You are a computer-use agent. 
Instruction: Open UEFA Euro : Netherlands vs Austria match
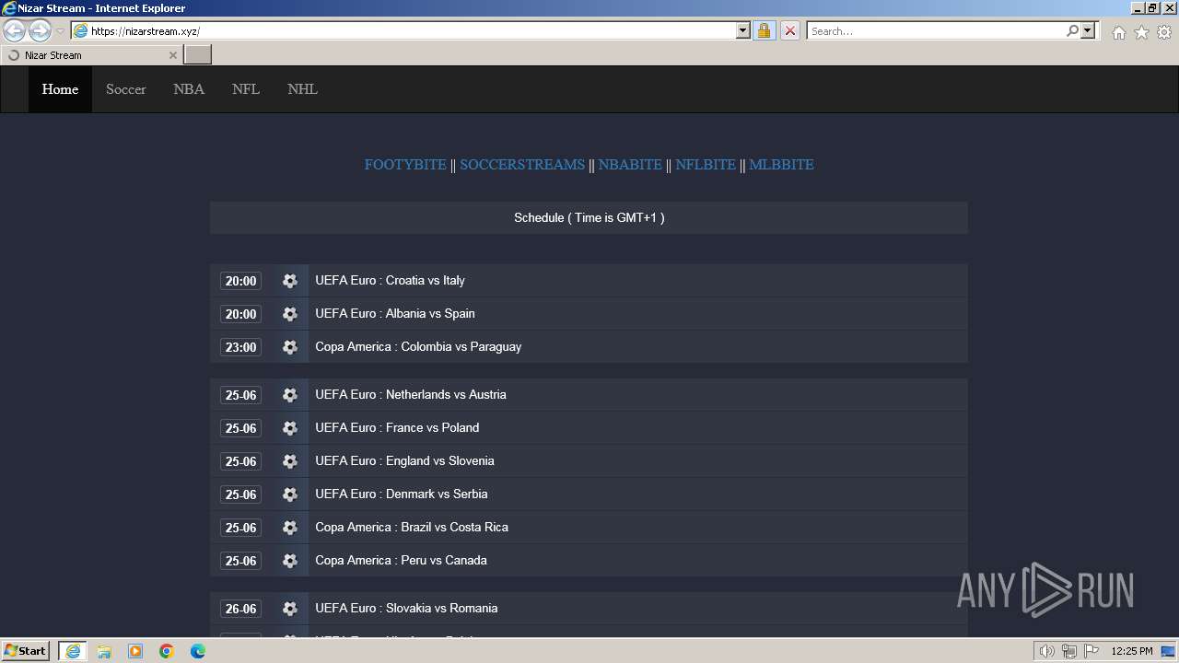[411, 395]
